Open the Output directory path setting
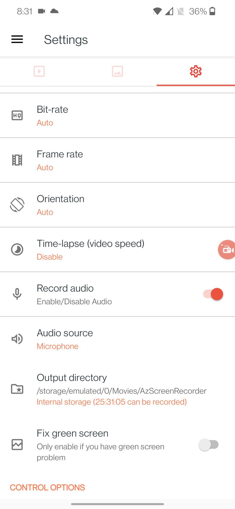 coord(121,391)
